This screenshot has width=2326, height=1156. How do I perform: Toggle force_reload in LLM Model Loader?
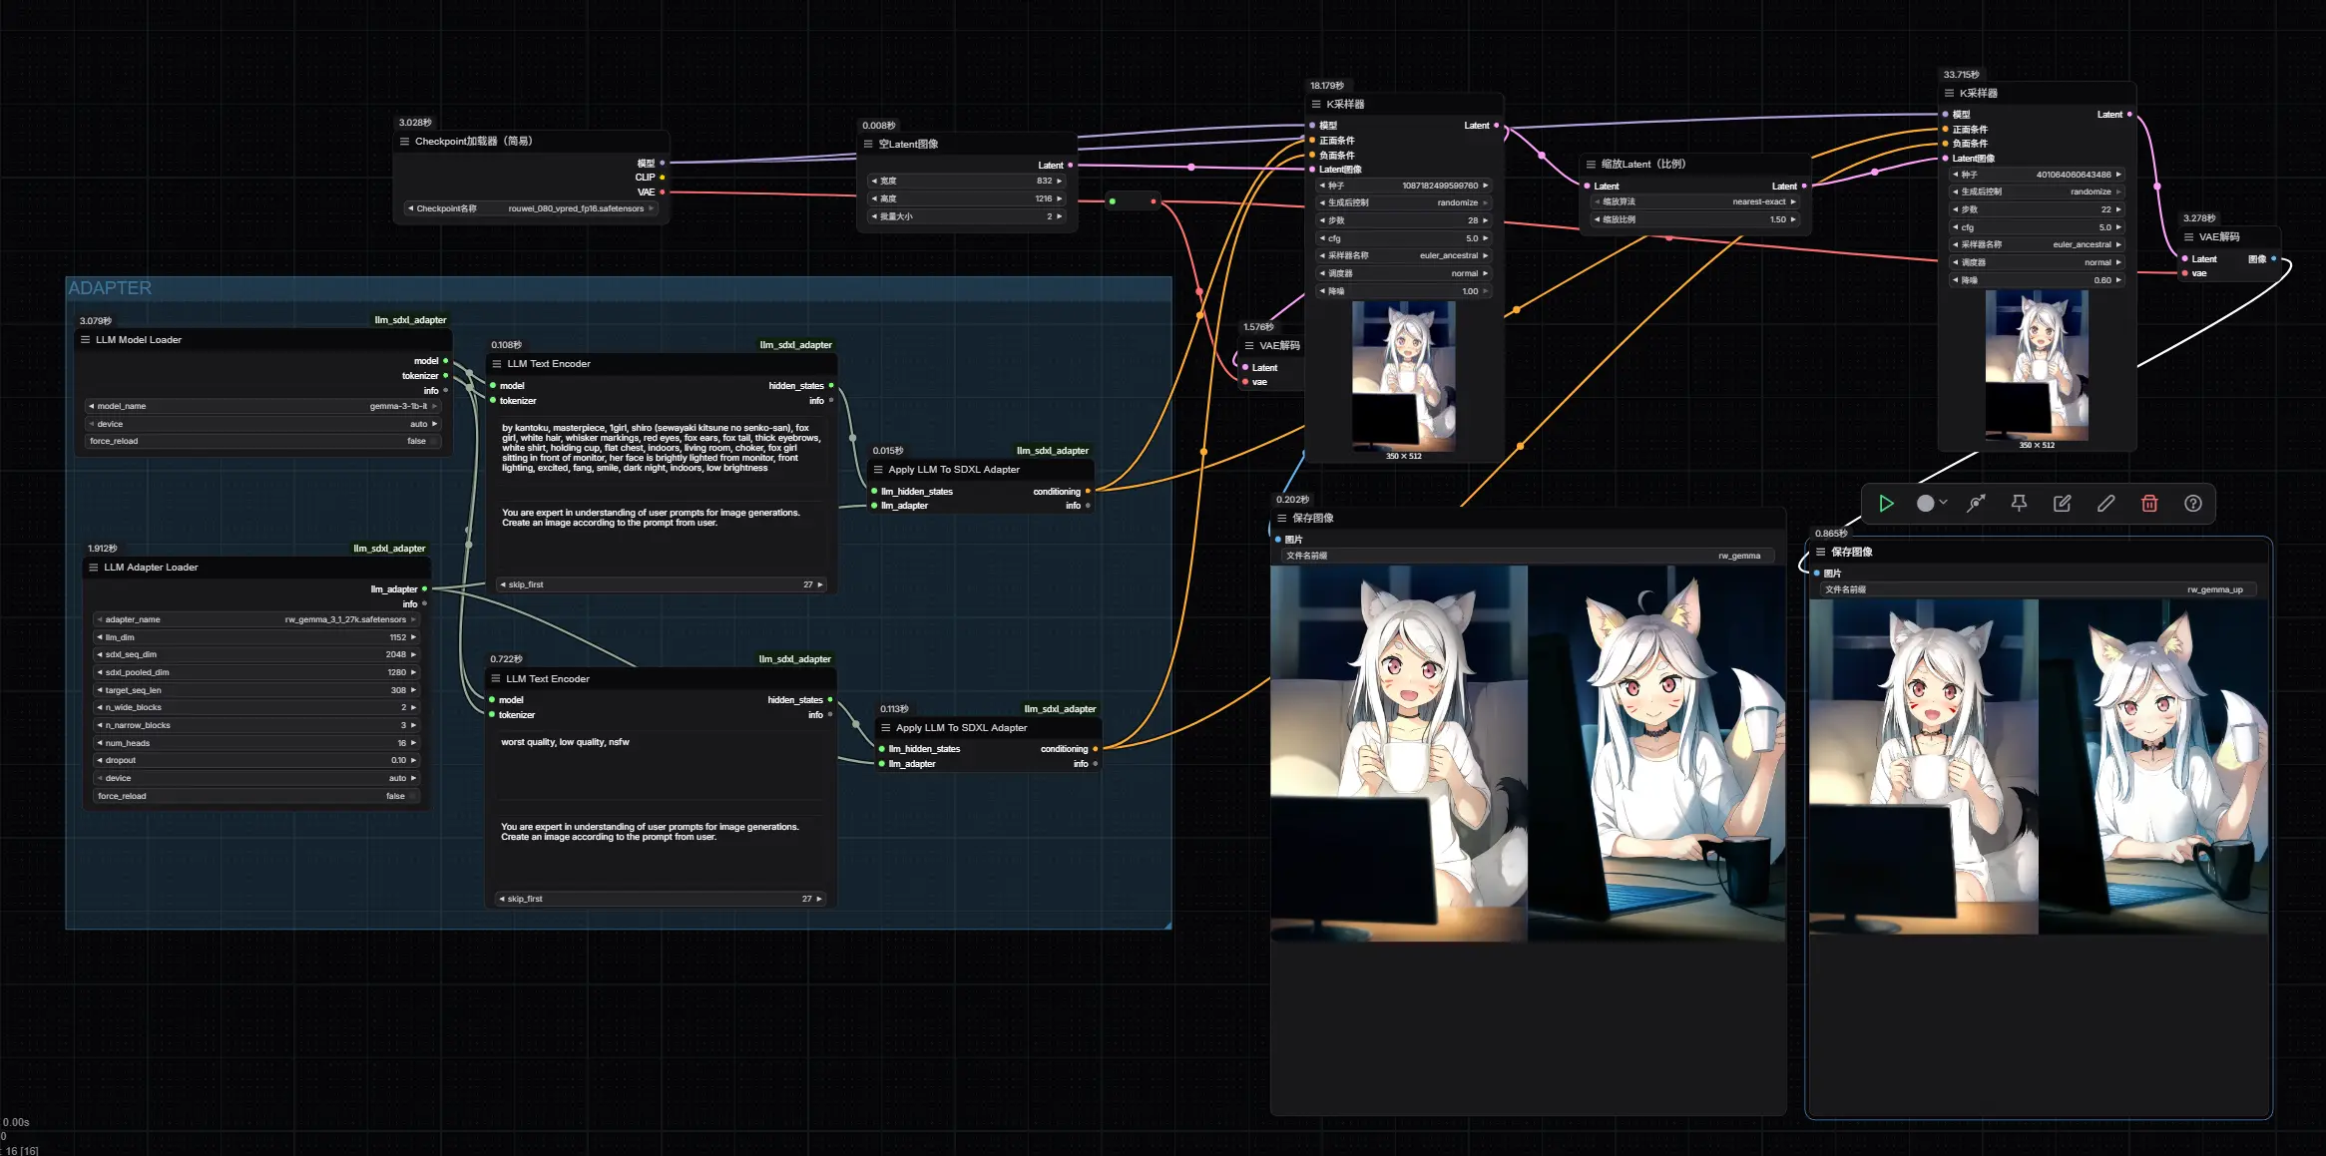[261, 441]
